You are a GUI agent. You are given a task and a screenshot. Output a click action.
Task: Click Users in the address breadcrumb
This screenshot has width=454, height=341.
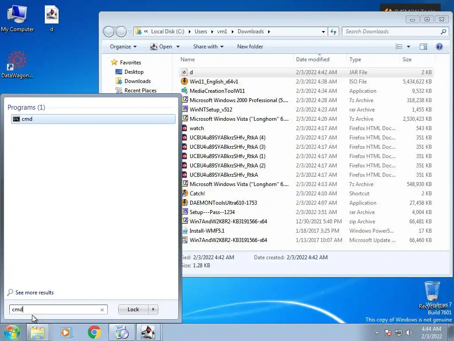point(201,32)
